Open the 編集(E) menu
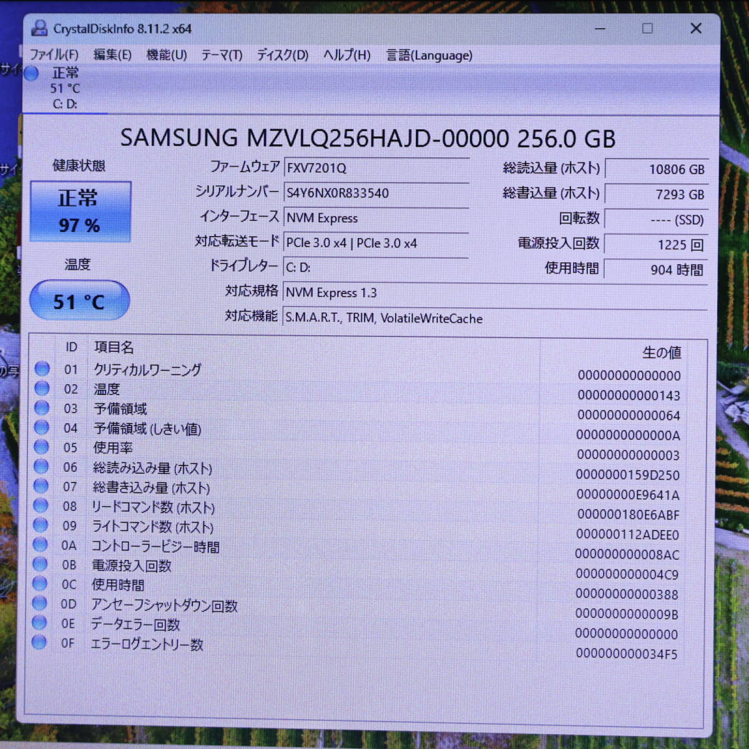 pyautogui.click(x=112, y=55)
